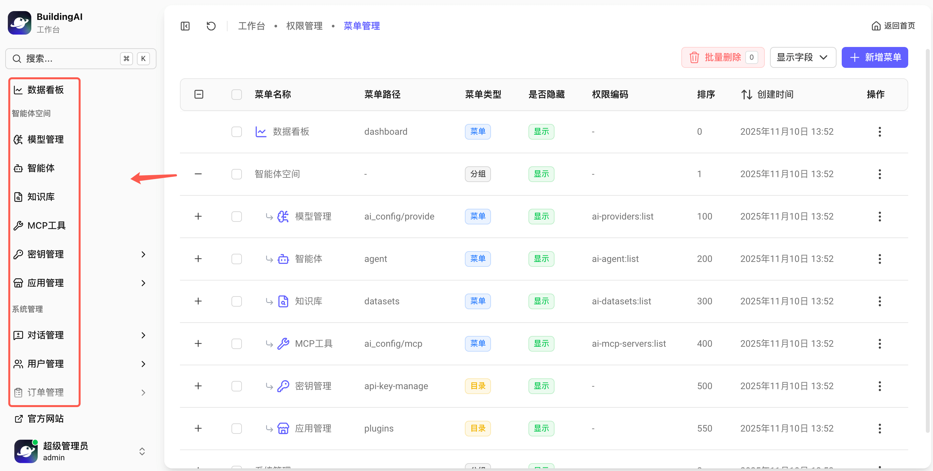Click the refresh page icon
This screenshot has height=471, width=933.
[211, 26]
